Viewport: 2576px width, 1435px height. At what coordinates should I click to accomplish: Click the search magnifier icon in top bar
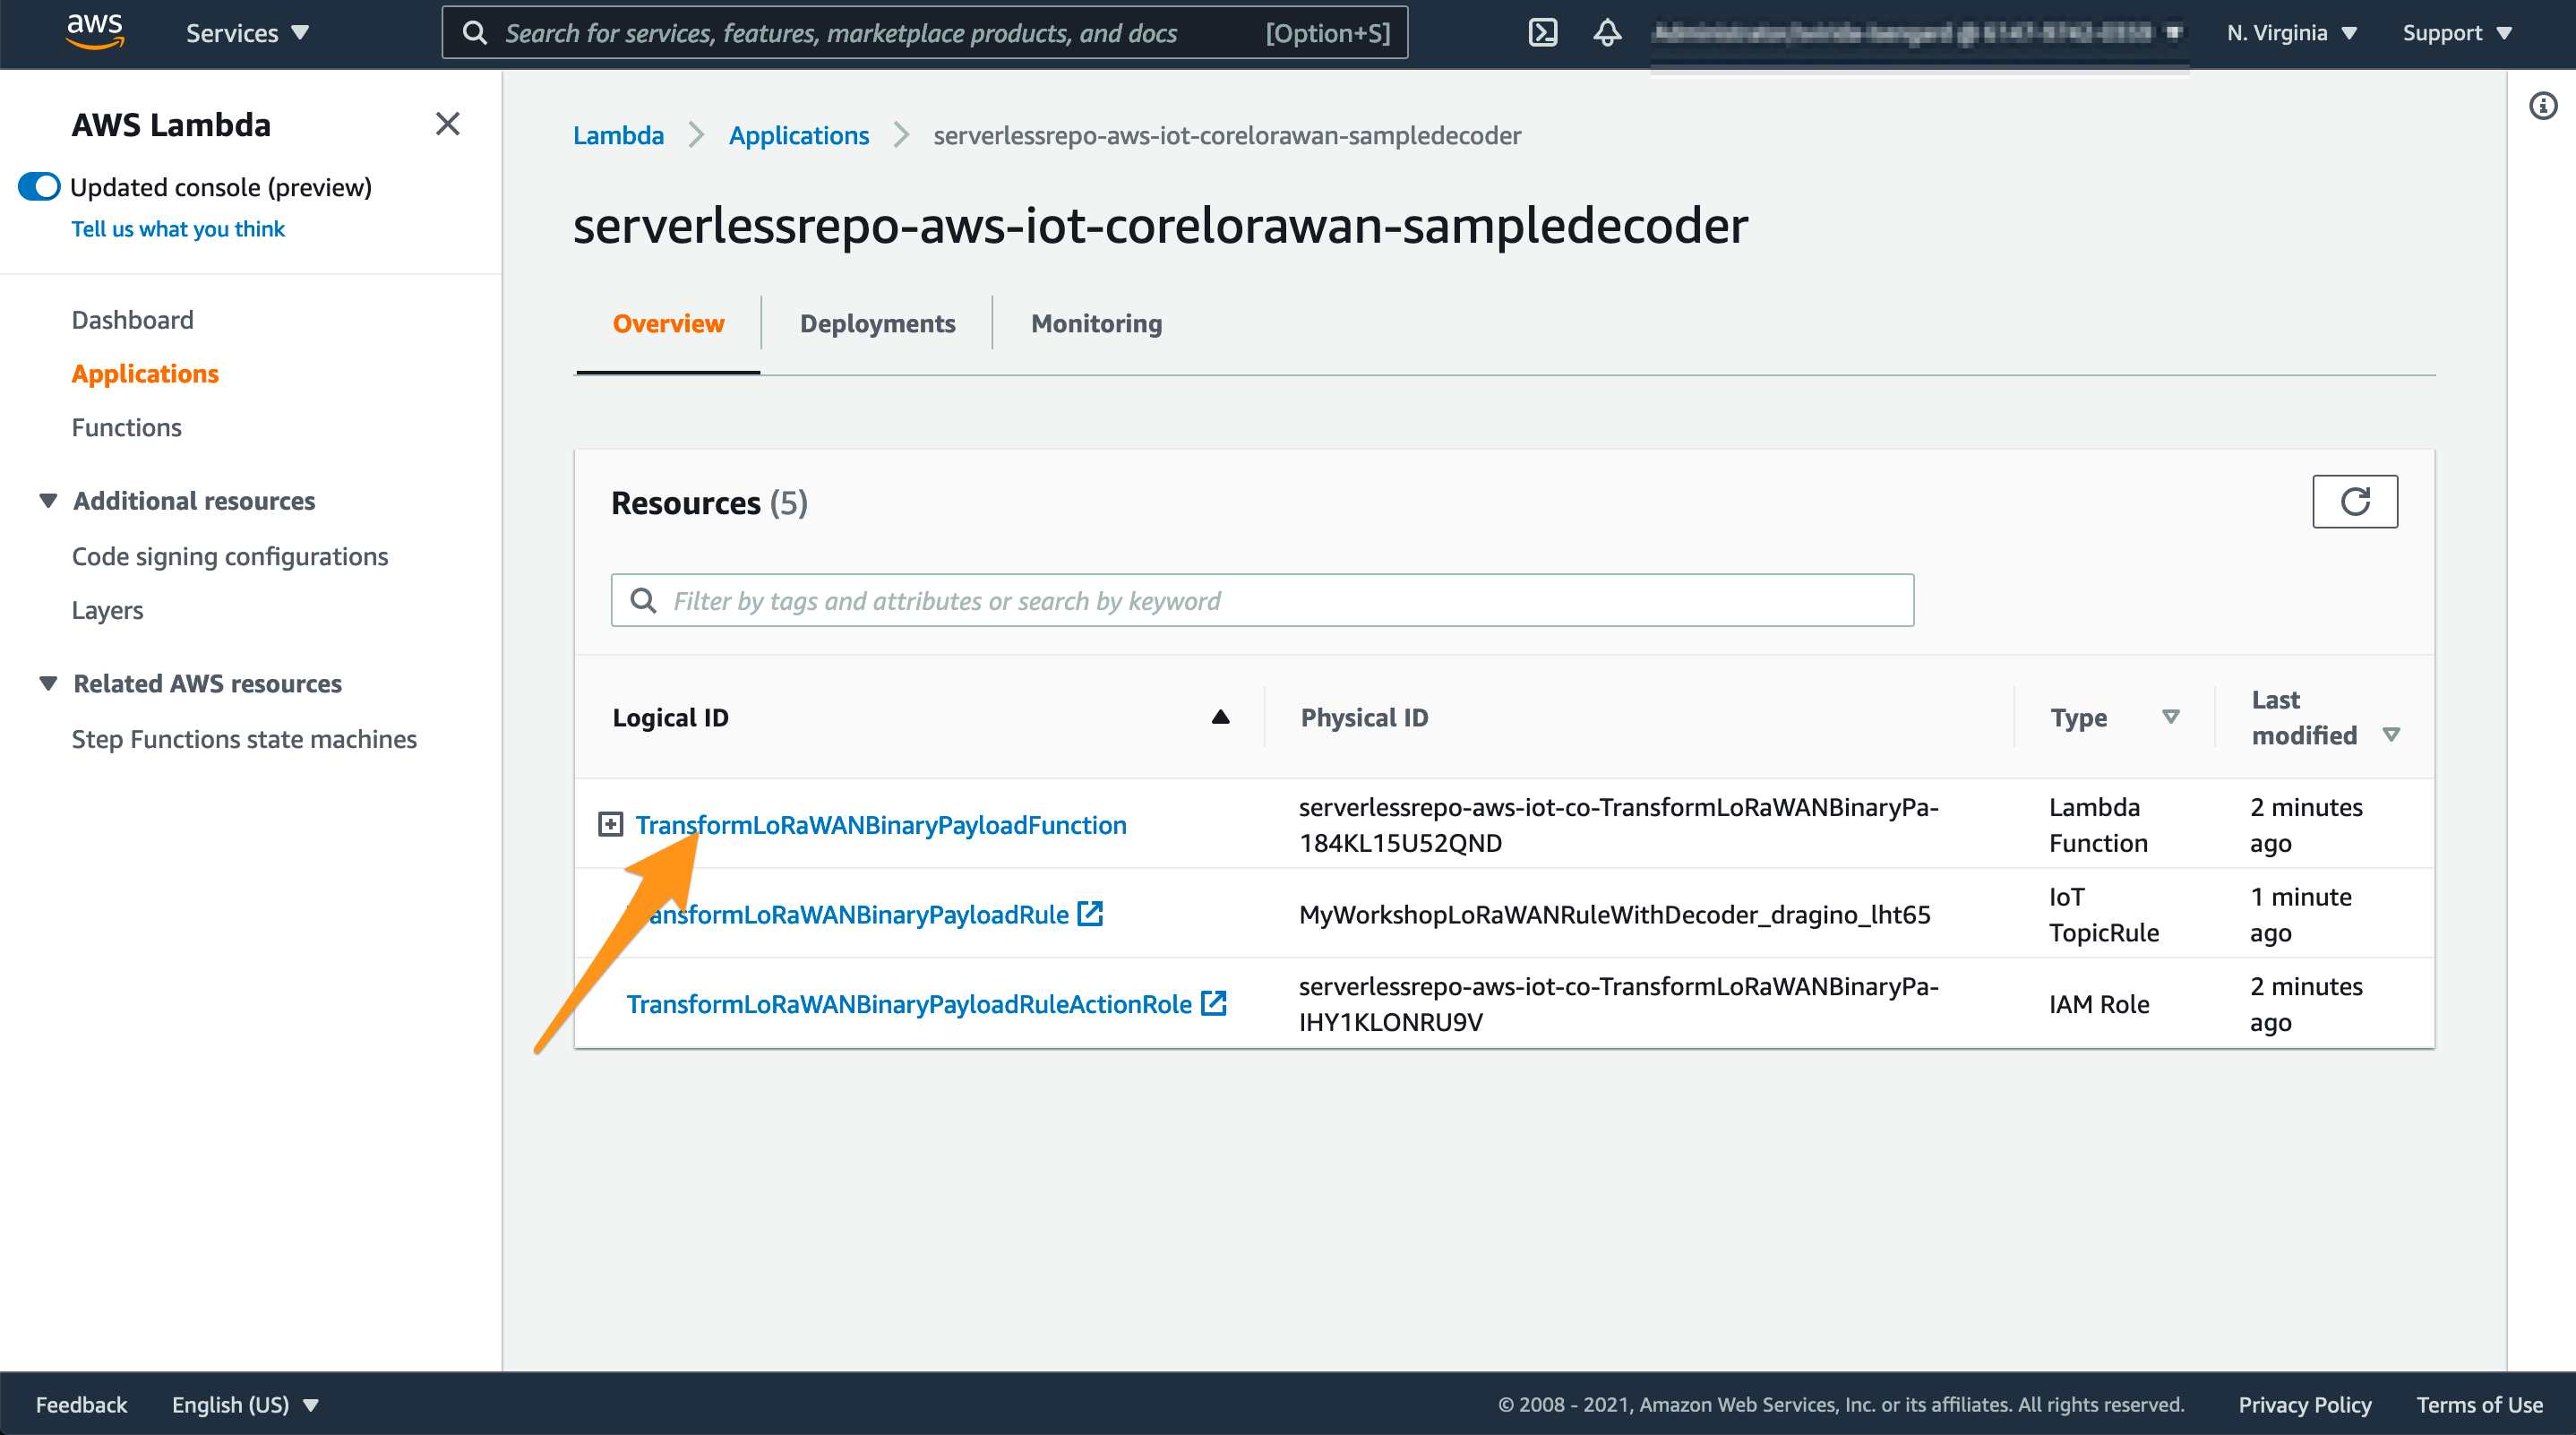click(x=475, y=33)
